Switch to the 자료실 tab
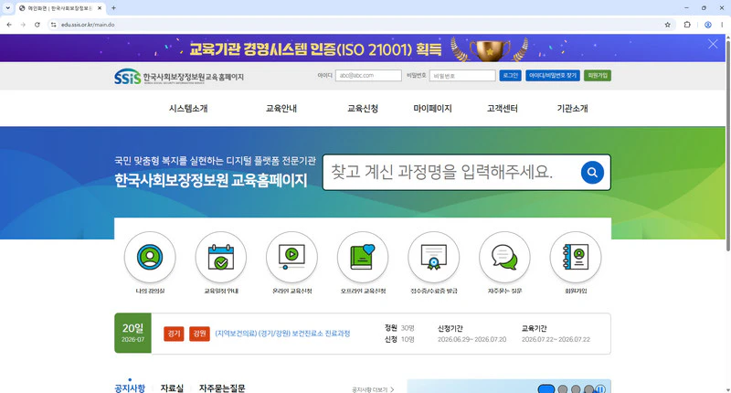This screenshot has width=731, height=393. [x=172, y=388]
